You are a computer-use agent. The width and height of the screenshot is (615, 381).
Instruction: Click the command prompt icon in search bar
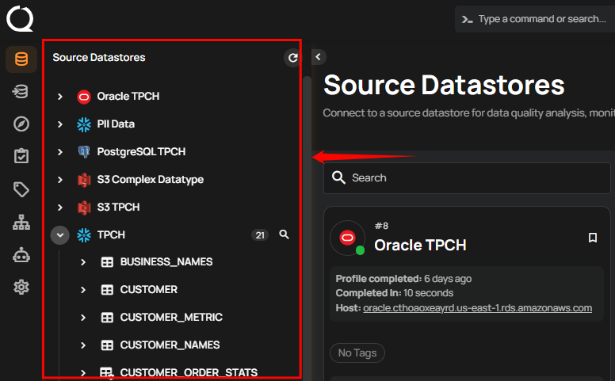[x=467, y=19]
